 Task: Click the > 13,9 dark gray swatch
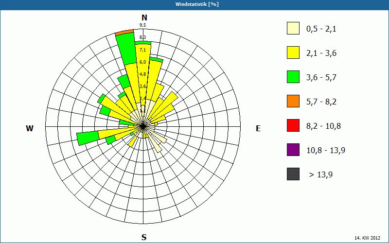(x=293, y=174)
